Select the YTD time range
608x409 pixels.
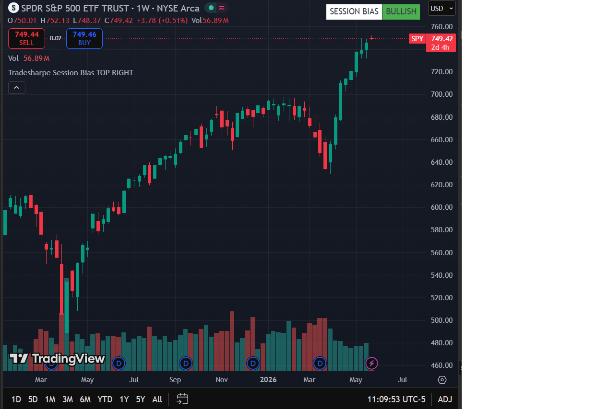coord(105,399)
